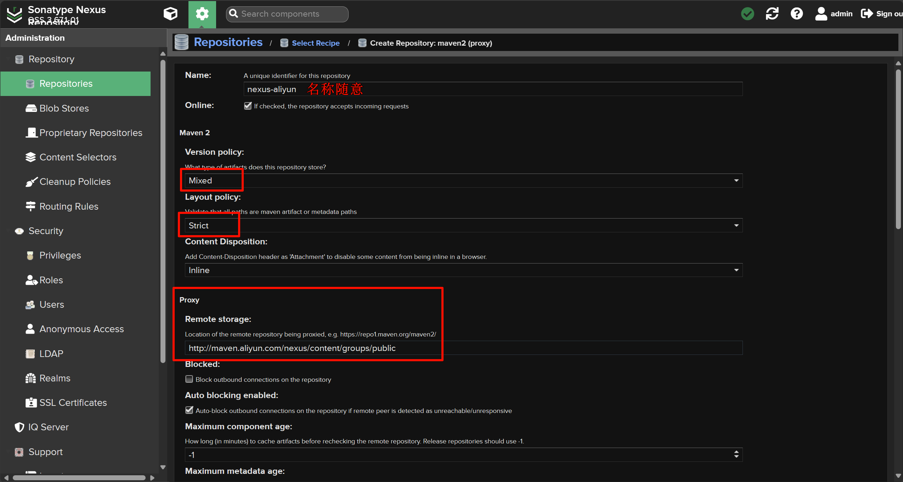Click the admin user account icon
Image resolution: width=903 pixels, height=482 pixels.
821,14
